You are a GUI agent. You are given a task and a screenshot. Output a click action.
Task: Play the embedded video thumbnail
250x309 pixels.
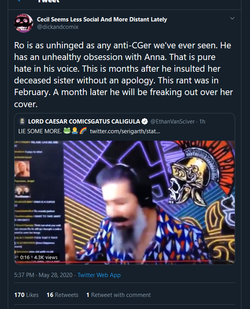point(125,202)
